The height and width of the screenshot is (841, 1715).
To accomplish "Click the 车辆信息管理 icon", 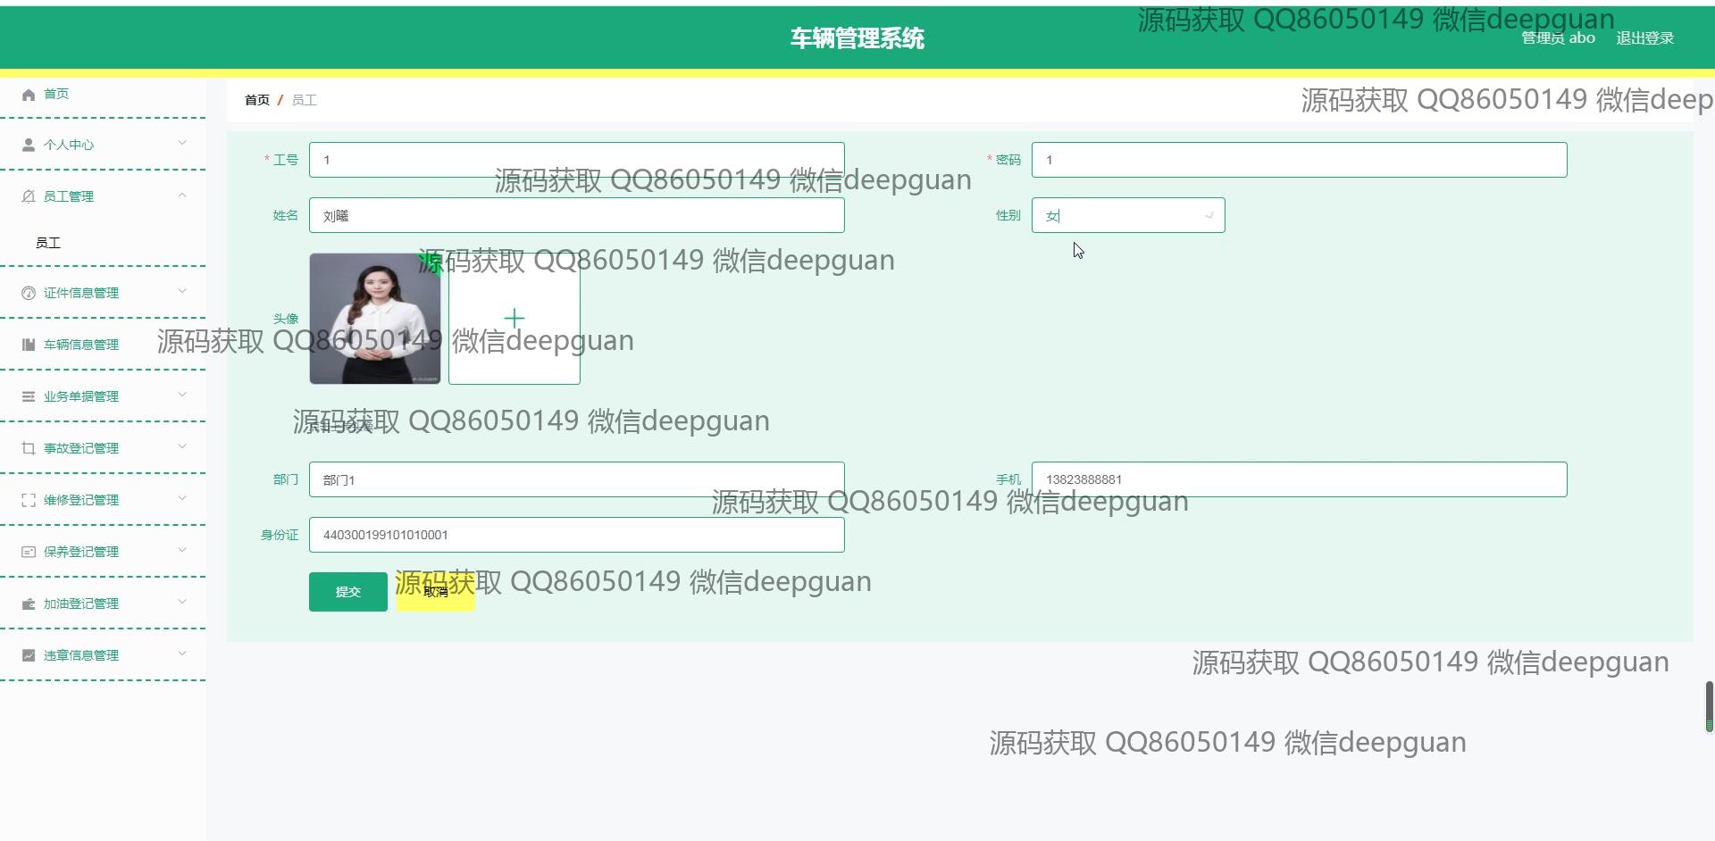I will [x=29, y=345].
